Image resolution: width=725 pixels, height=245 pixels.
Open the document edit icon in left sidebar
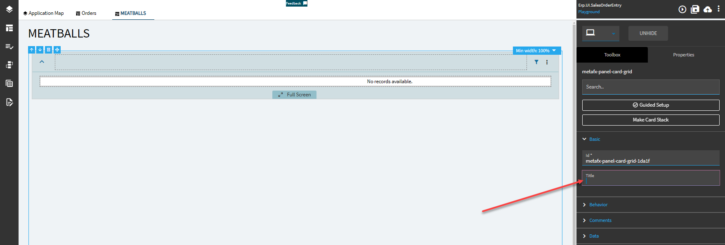tap(9, 102)
